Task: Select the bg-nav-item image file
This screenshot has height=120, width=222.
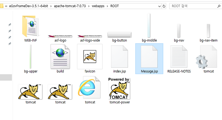Action: click(208, 33)
